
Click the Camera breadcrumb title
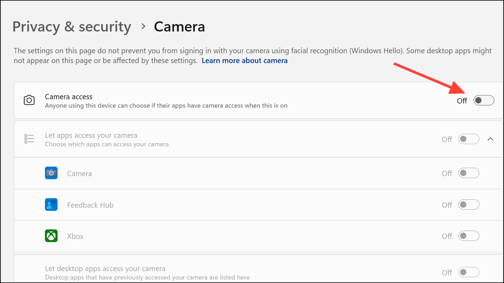179,27
